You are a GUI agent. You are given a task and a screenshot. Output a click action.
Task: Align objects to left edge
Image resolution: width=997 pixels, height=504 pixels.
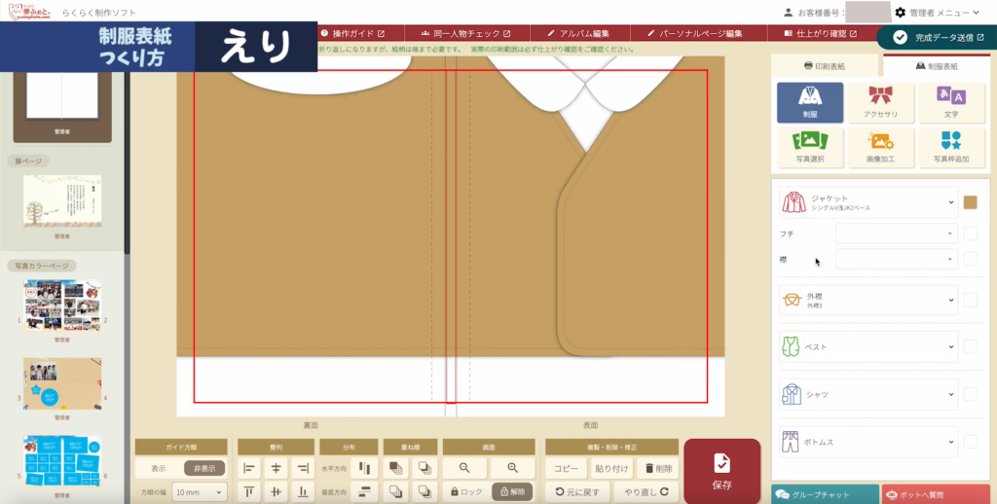pyautogui.click(x=249, y=468)
